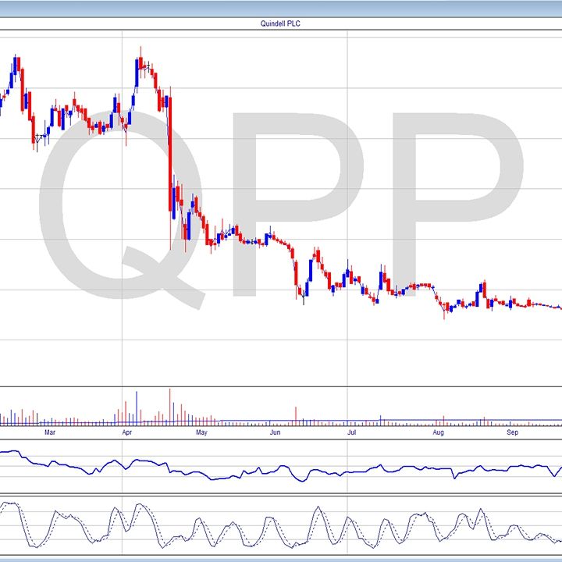Select the Mar label on date axis
562x562 pixels.
pyautogui.click(x=50, y=431)
